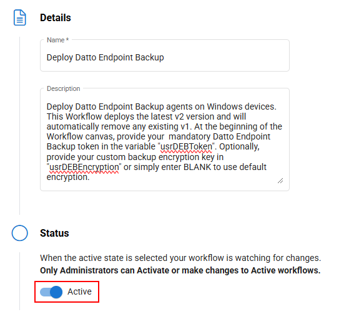The height and width of the screenshot is (317, 359).
Task: Click the Status section heading
Action: 54,233
